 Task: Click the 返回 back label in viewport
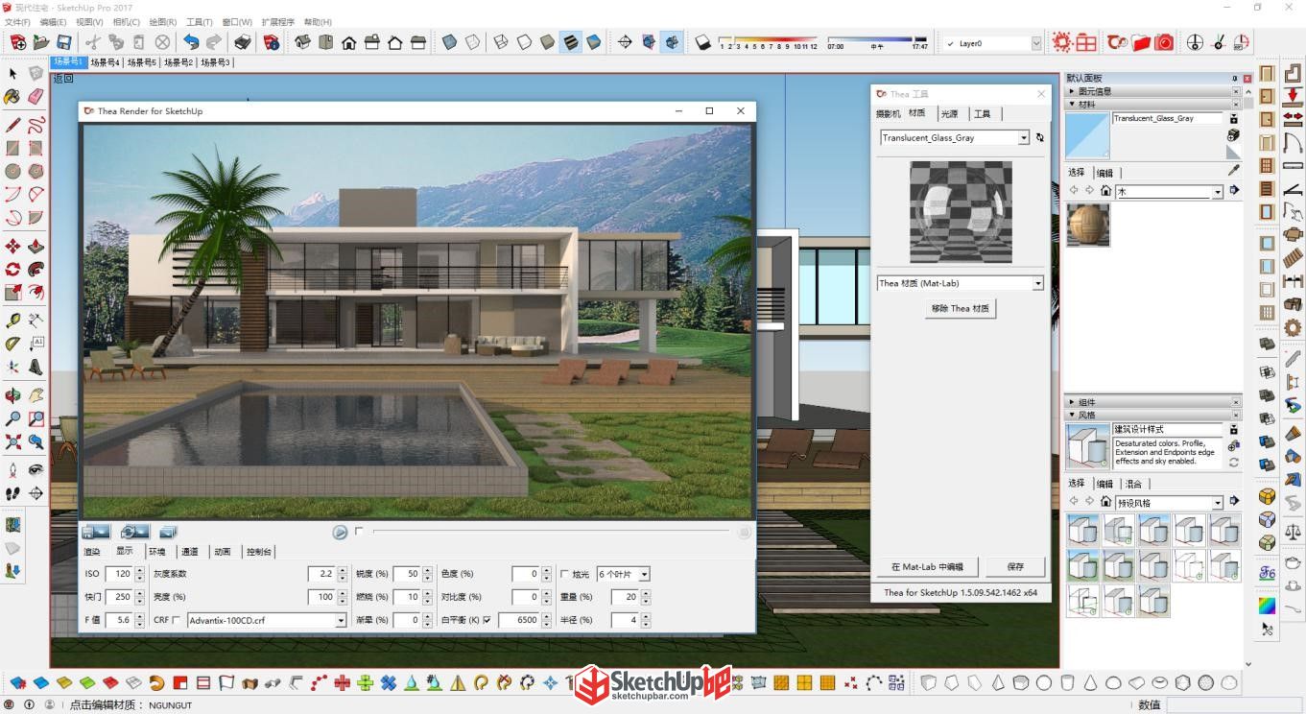click(x=62, y=79)
